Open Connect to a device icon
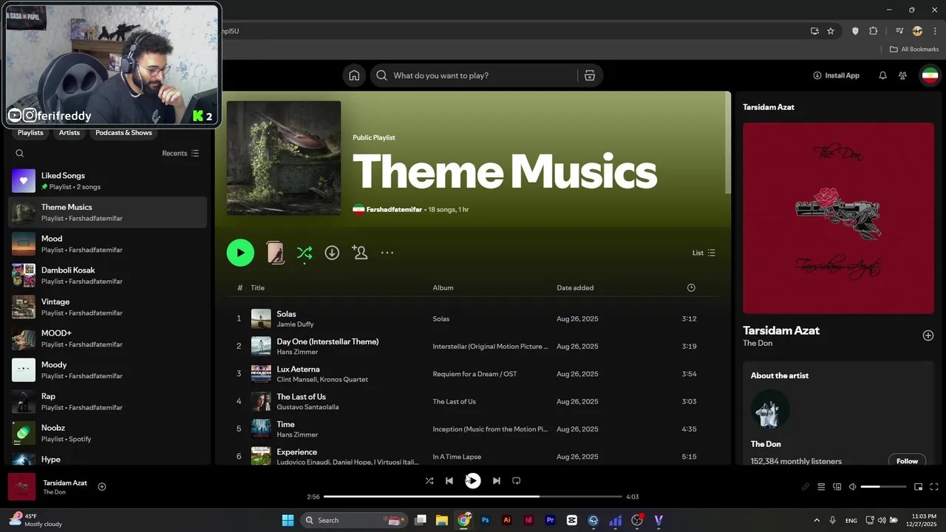 coord(837,487)
